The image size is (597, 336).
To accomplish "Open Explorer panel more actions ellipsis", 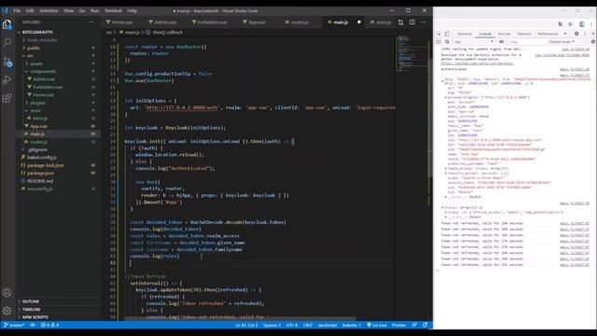I will tap(91, 22).
